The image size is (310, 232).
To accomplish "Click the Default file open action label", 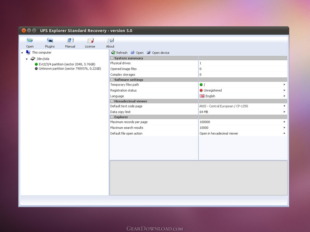I will click(x=126, y=133).
